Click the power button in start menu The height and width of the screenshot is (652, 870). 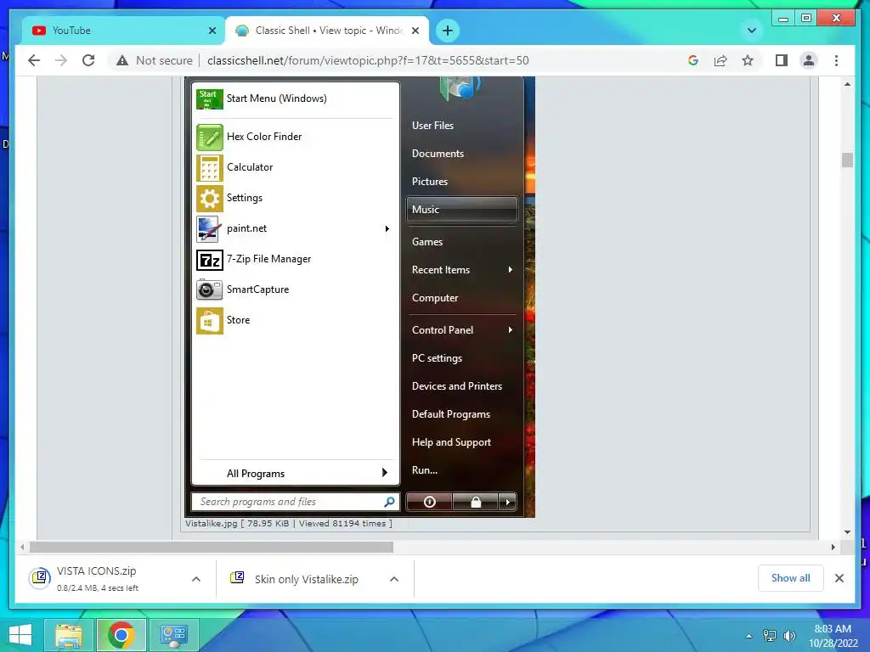pos(429,502)
